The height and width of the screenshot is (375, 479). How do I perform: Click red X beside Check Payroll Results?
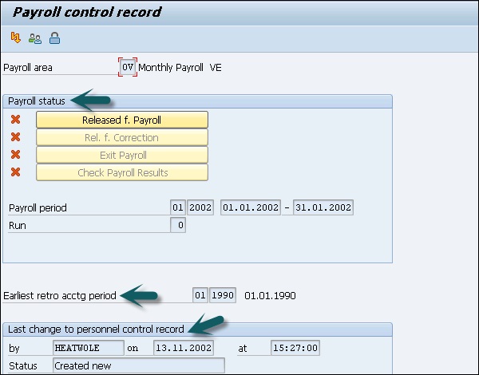click(15, 172)
